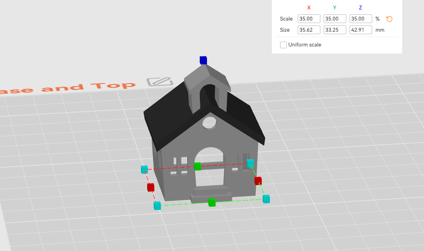Image resolution: width=424 pixels, height=251 pixels.
Task: Select the cyan corner handle at back-right of the house
Action: pyautogui.click(x=250, y=163)
